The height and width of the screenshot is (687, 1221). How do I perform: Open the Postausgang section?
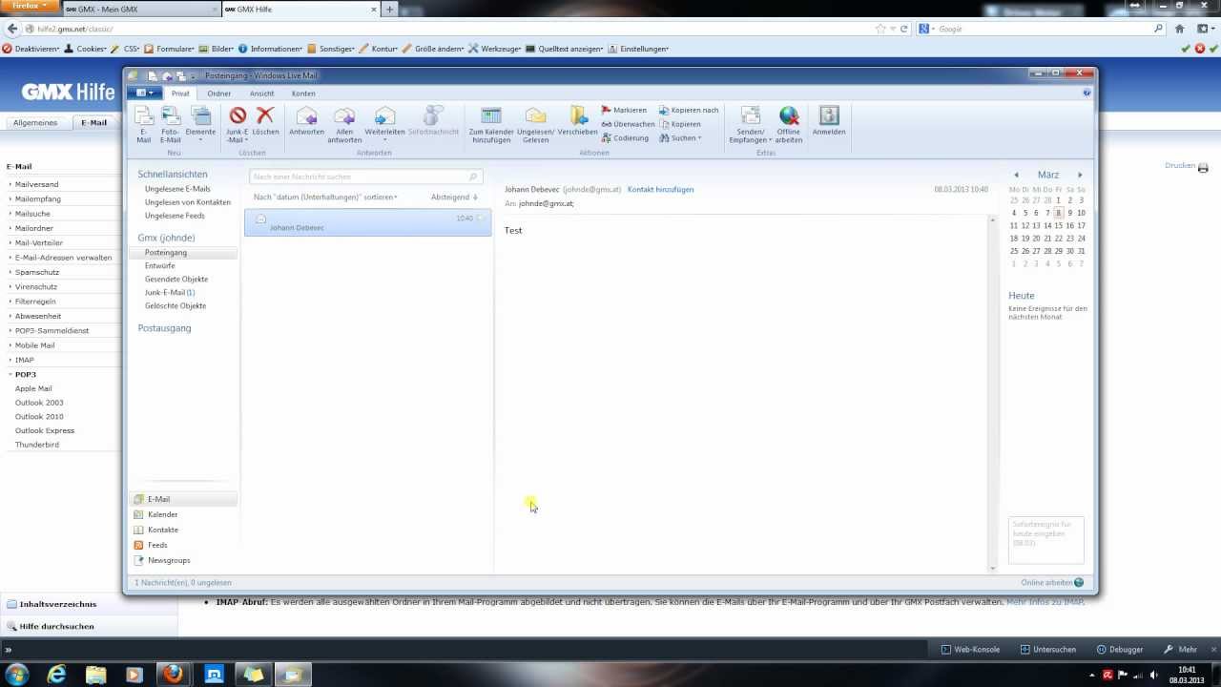coord(164,328)
